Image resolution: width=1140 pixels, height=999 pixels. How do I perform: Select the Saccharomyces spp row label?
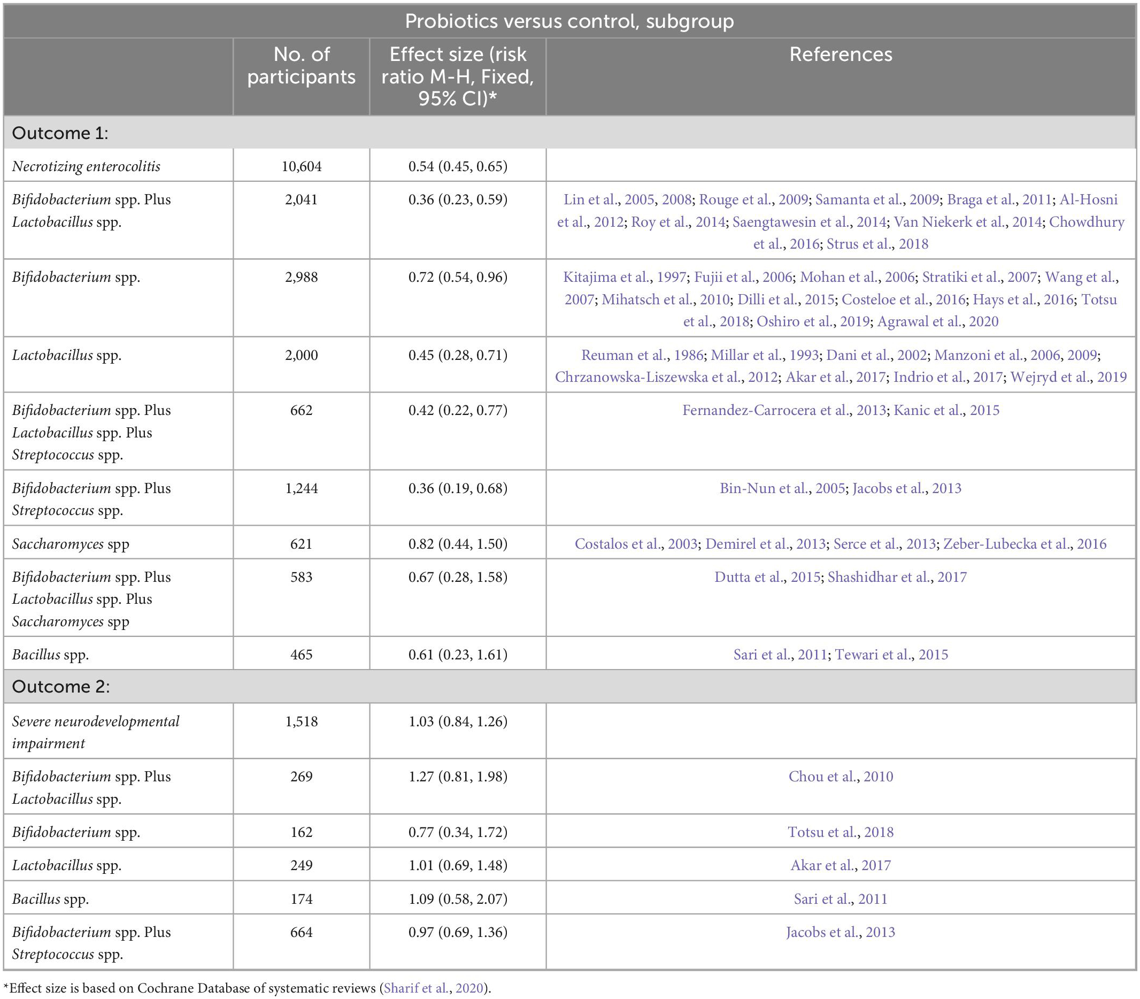coord(70,544)
